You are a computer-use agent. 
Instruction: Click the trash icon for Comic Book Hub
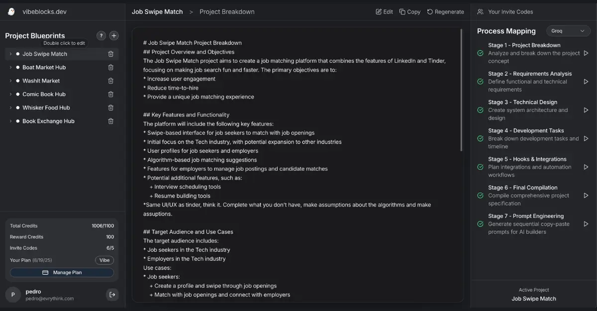pos(111,95)
